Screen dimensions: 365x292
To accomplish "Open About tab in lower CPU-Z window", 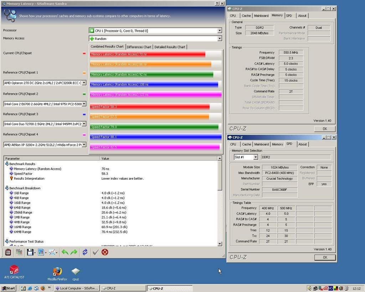I will point(302,144).
